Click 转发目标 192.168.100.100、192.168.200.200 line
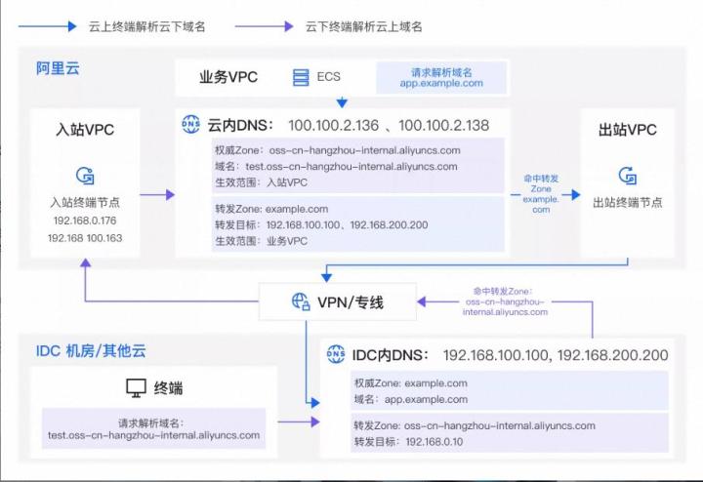The height and width of the screenshot is (482, 703). pos(321,224)
